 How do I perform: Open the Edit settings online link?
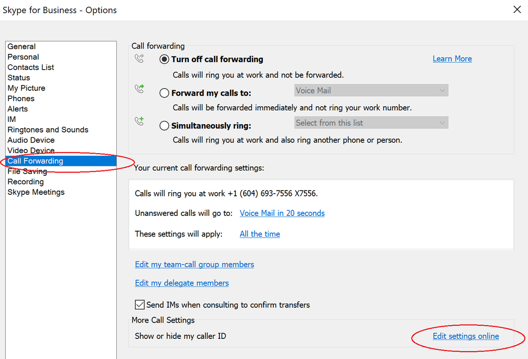click(x=466, y=336)
